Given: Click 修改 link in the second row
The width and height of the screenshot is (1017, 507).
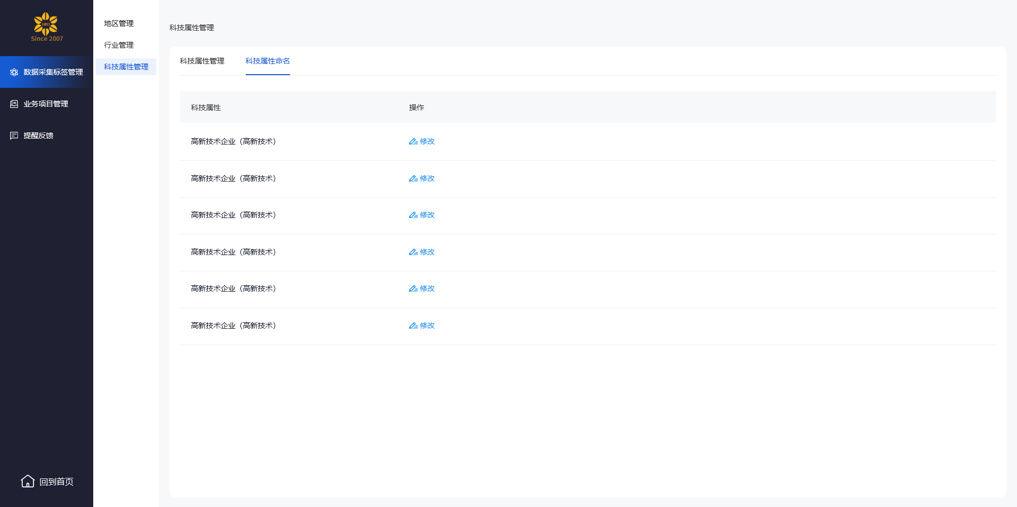Looking at the screenshot, I should tap(427, 178).
